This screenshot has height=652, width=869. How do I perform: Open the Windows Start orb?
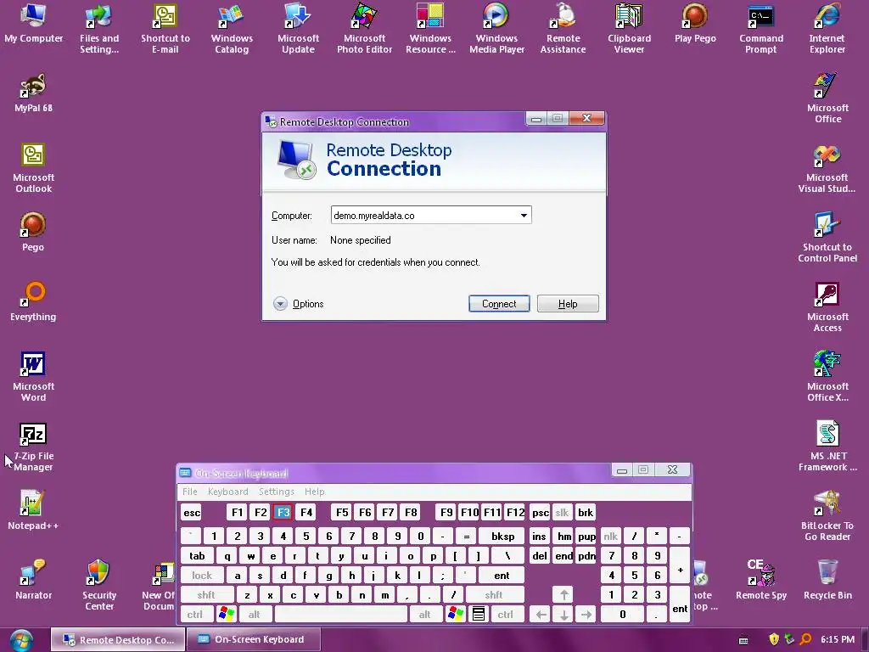[21, 640]
